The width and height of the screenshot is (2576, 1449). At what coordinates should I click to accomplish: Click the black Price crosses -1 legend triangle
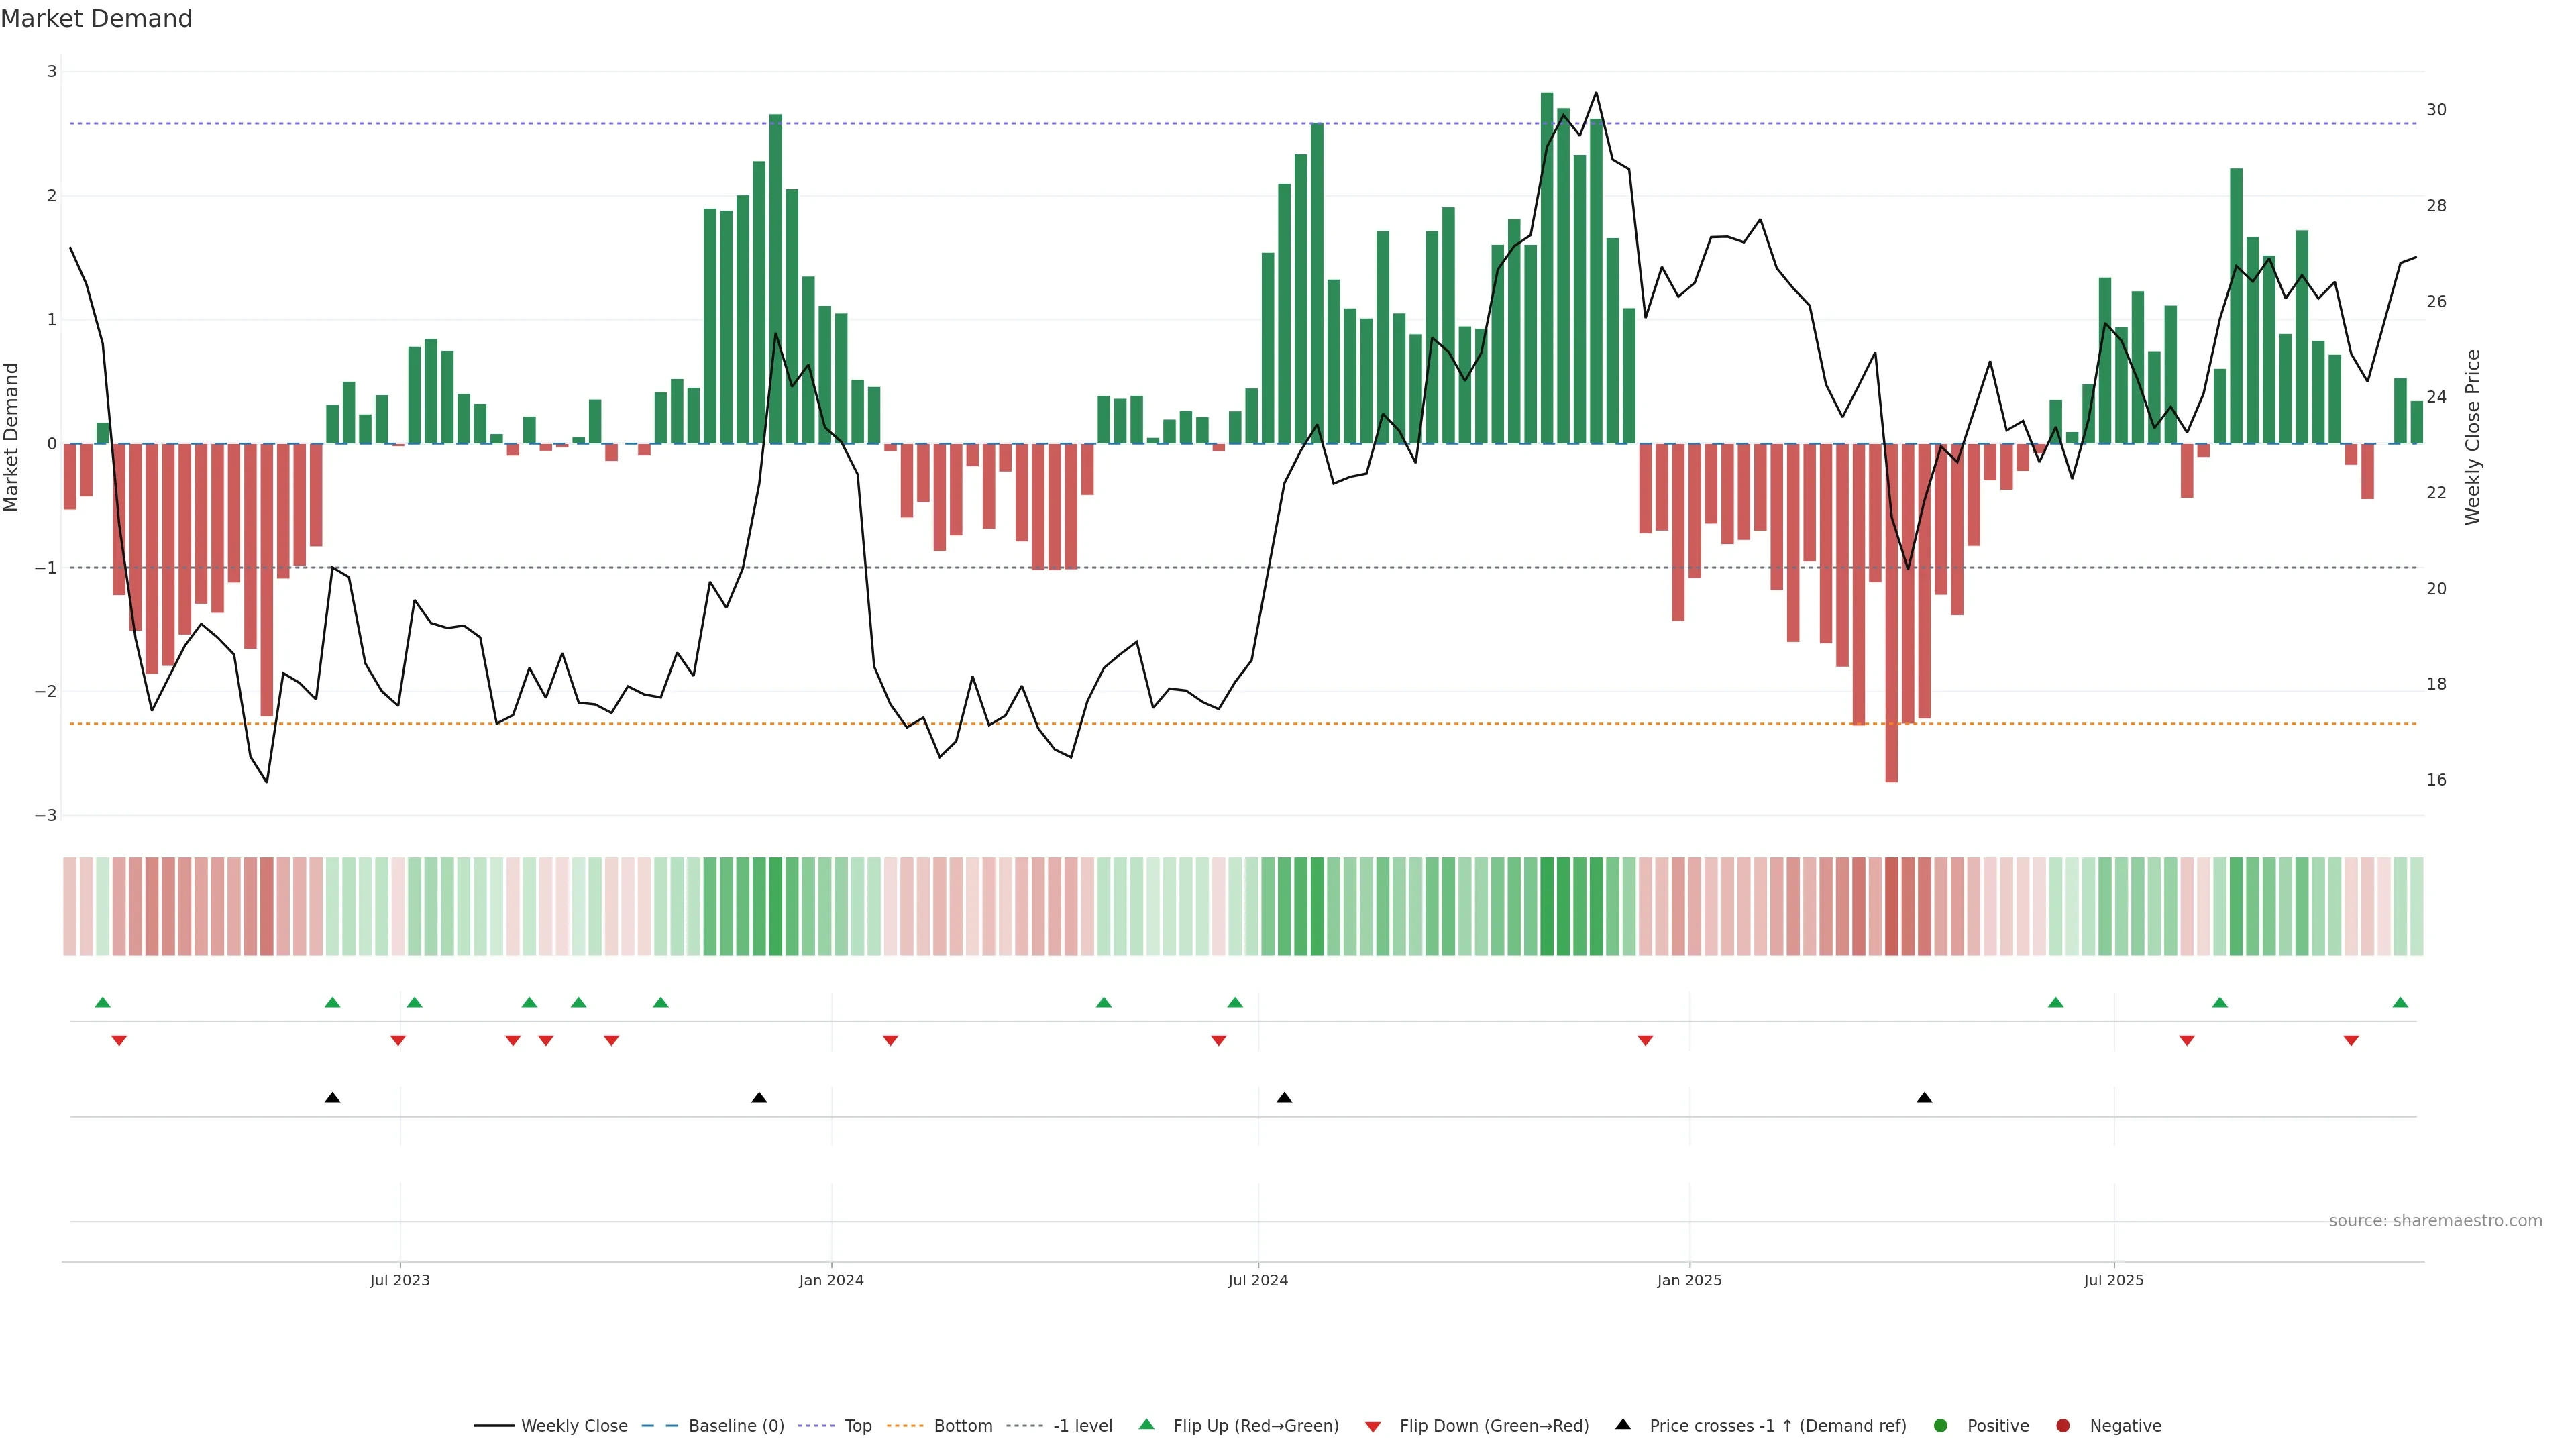click(x=1623, y=1425)
